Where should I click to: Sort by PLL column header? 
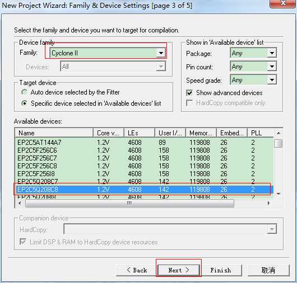click(261, 133)
